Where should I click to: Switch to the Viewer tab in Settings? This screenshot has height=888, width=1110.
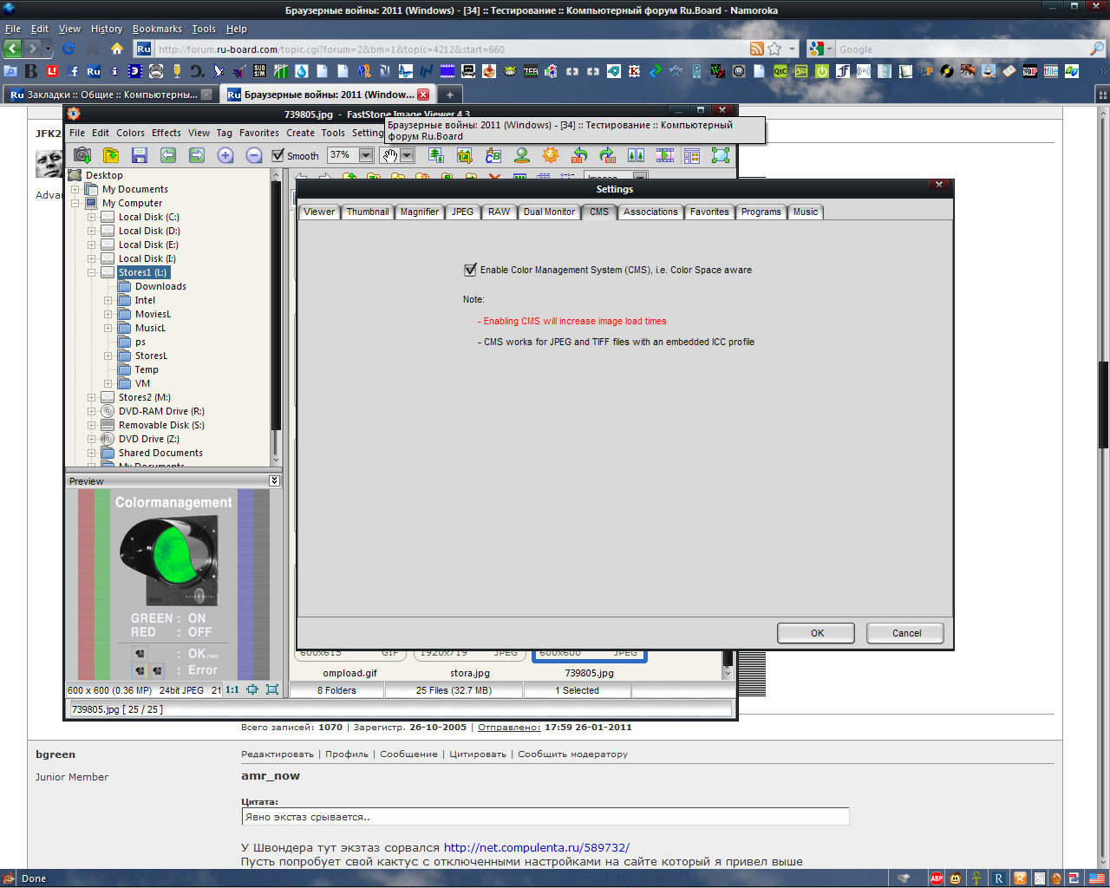click(319, 212)
